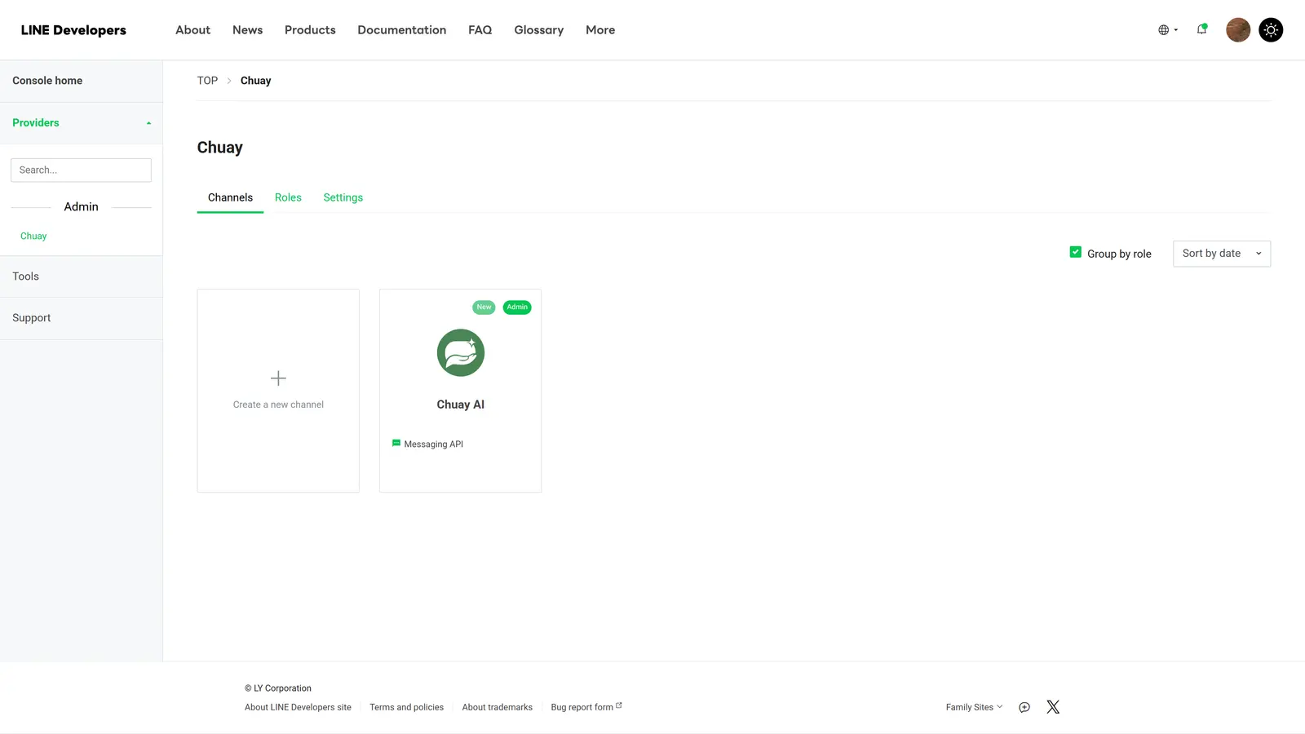The width and height of the screenshot is (1305, 734).
Task: Open the Tools sidebar section
Action: (x=81, y=276)
